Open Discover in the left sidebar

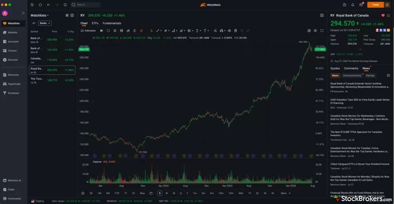pyautogui.click(x=10, y=60)
